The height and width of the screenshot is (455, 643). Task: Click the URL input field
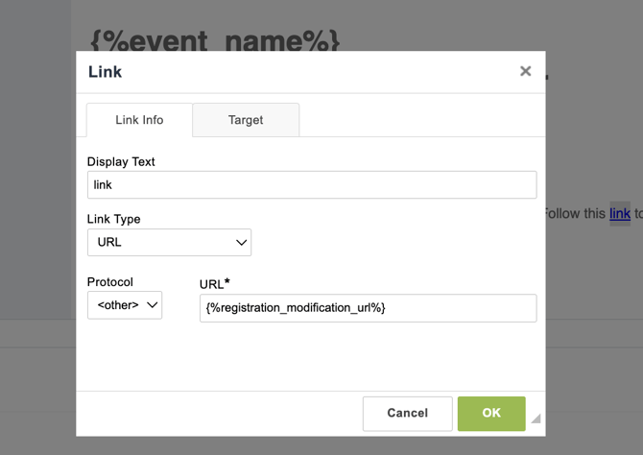369,308
